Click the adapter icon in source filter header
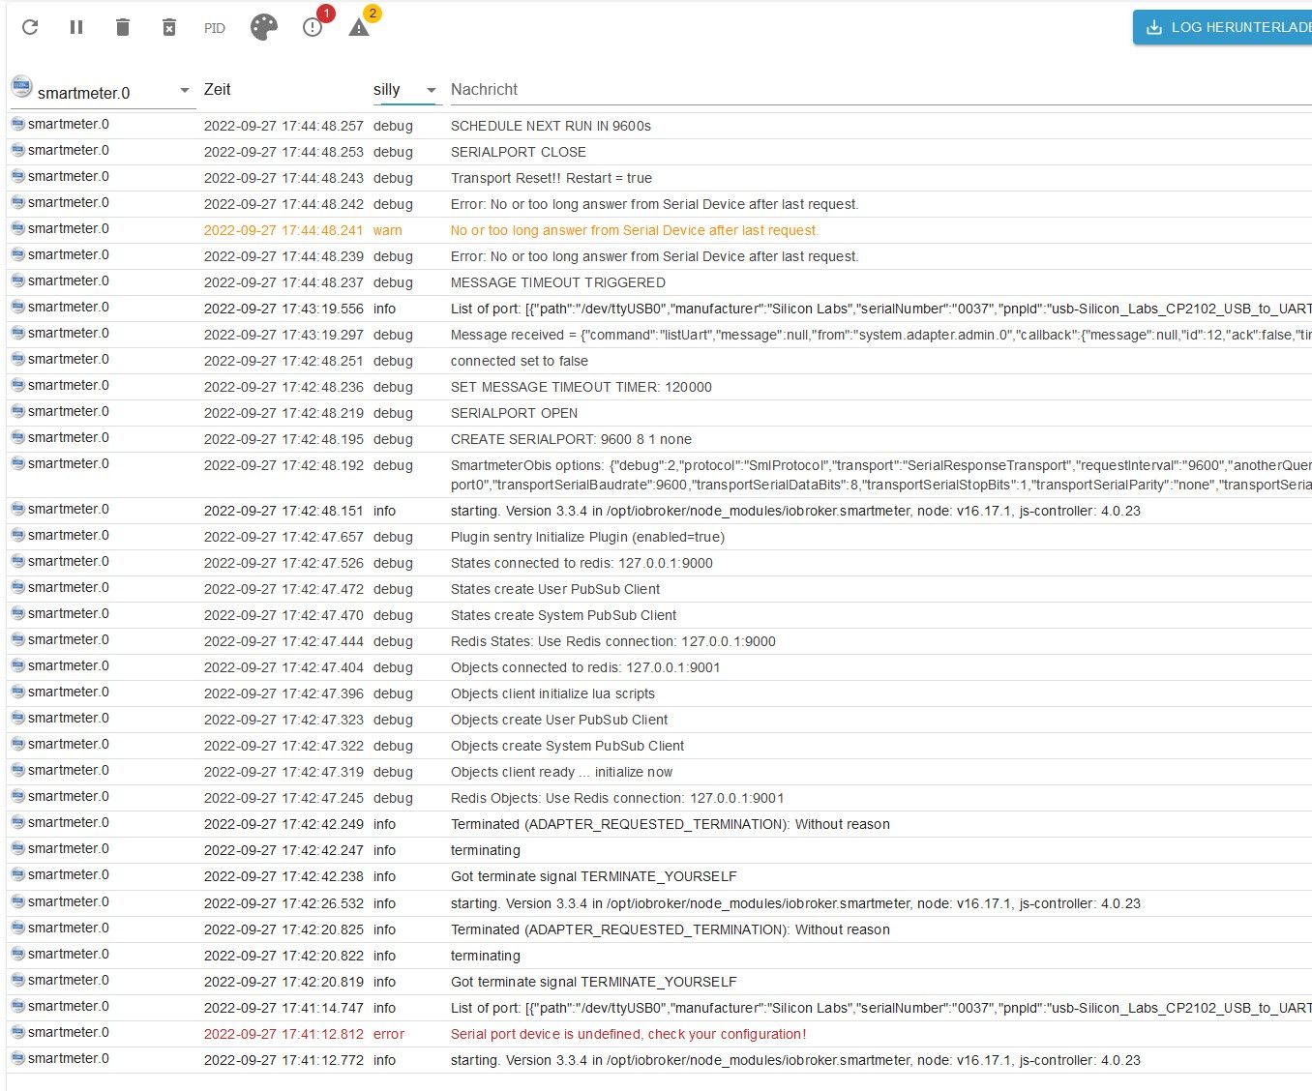Viewport: 1312px width, 1091px height. 21,86
